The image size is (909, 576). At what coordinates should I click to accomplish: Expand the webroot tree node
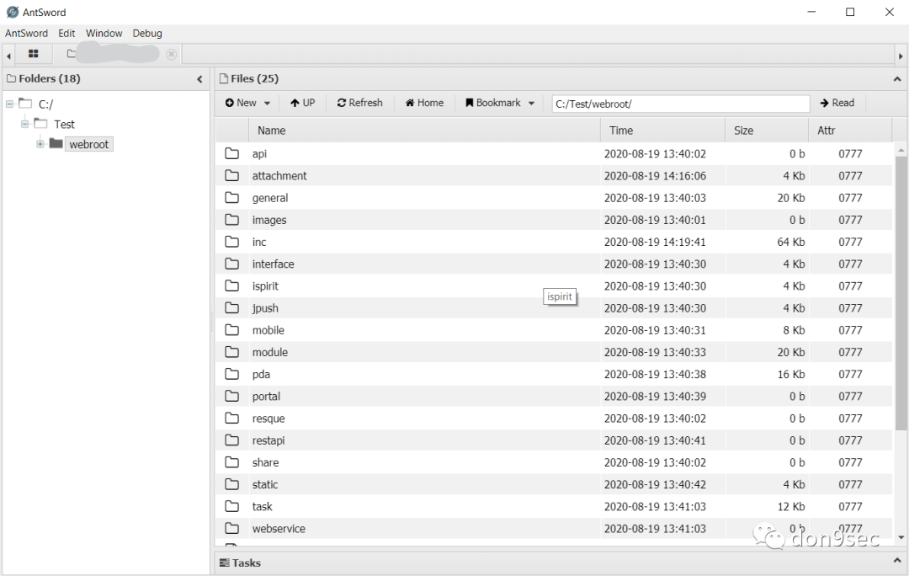[40, 144]
